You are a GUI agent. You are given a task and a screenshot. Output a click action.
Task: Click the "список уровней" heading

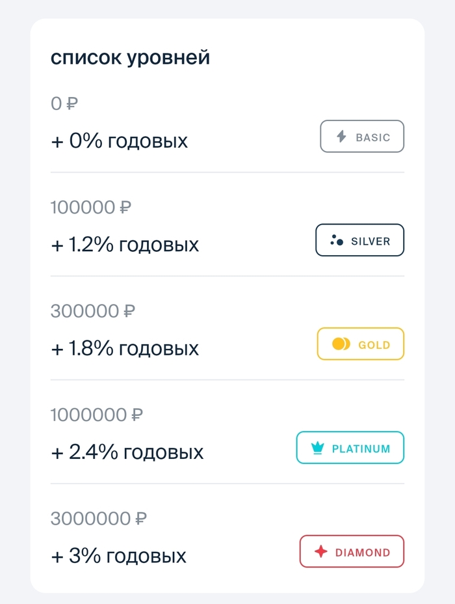click(x=131, y=57)
